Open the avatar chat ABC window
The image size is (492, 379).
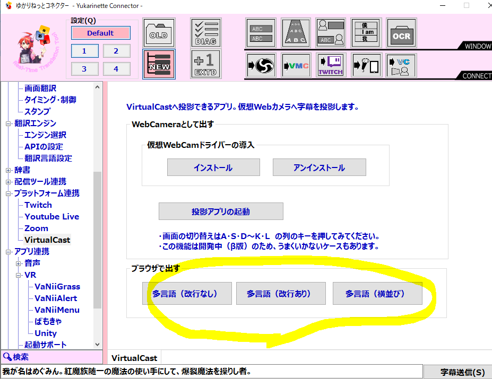(331, 33)
